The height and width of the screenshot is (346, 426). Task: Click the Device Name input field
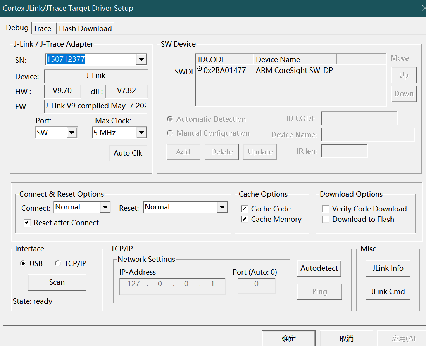(368, 135)
